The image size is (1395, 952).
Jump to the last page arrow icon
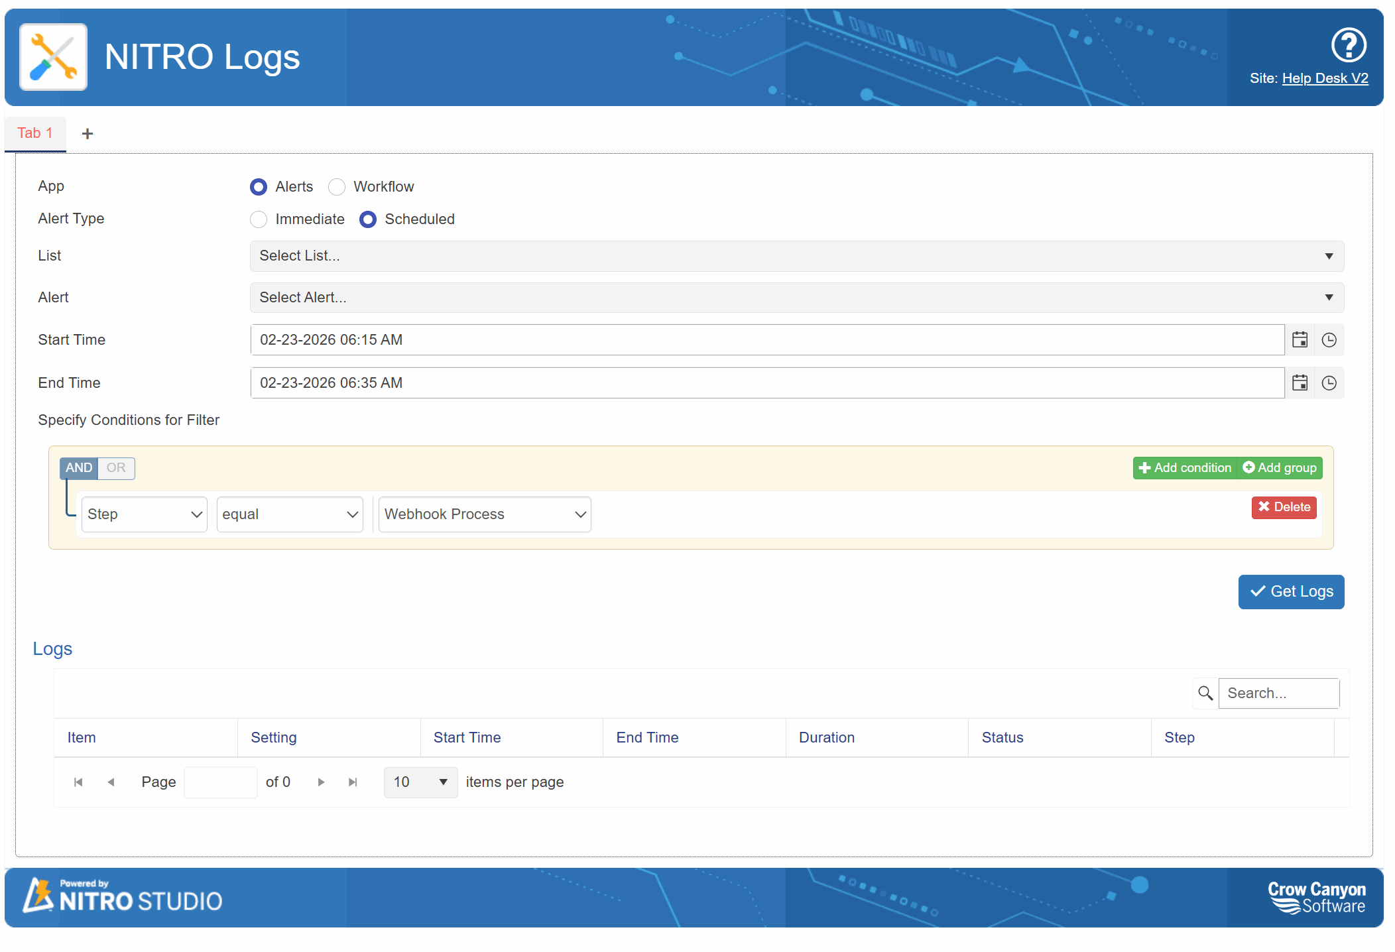click(352, 782)
